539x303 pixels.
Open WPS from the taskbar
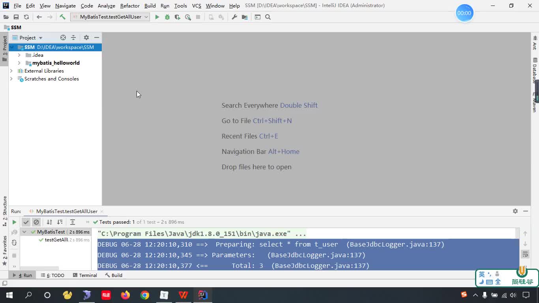click(183, 295)
